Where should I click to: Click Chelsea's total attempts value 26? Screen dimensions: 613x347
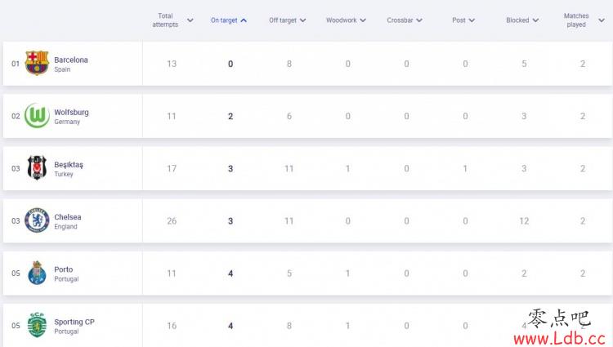click(x=172, y=221)
